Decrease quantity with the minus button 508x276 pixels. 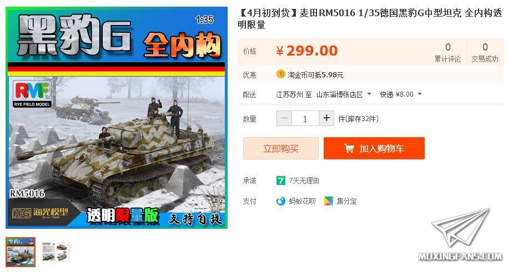[x=284, y=118]
